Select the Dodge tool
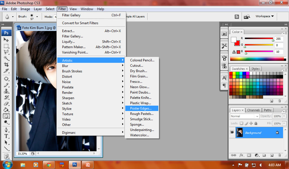Image resolution: width=289 pixels, height=169 pixels. click(x=6, y=122)
